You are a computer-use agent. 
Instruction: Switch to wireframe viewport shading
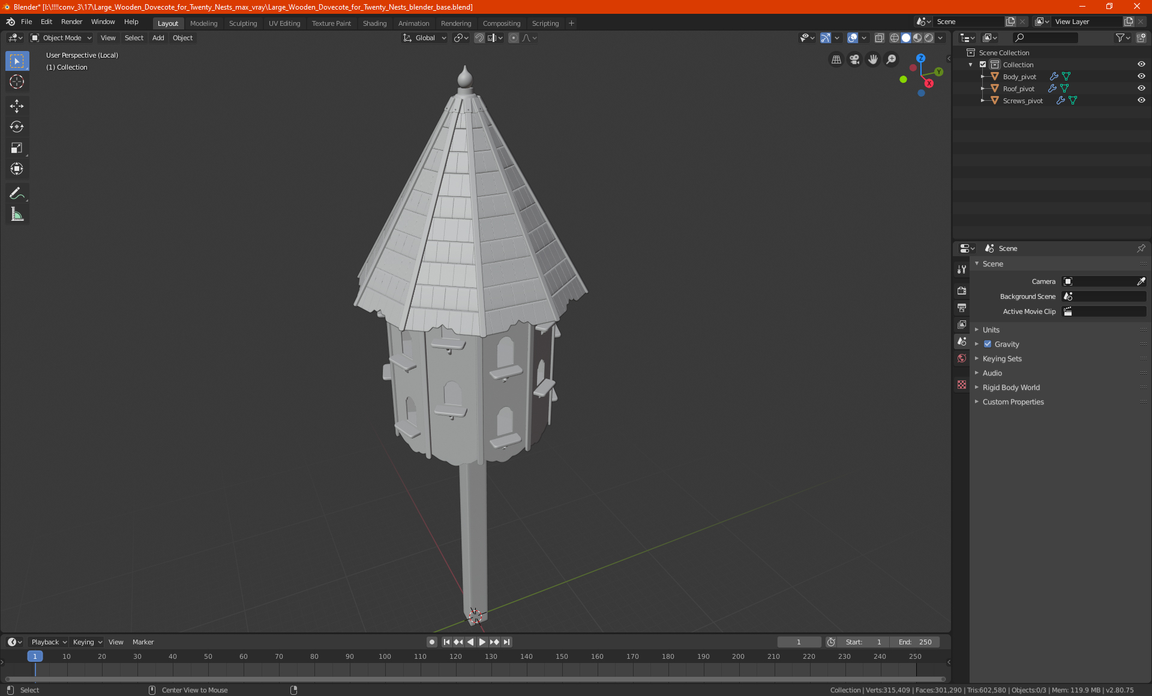coord(895,38)
